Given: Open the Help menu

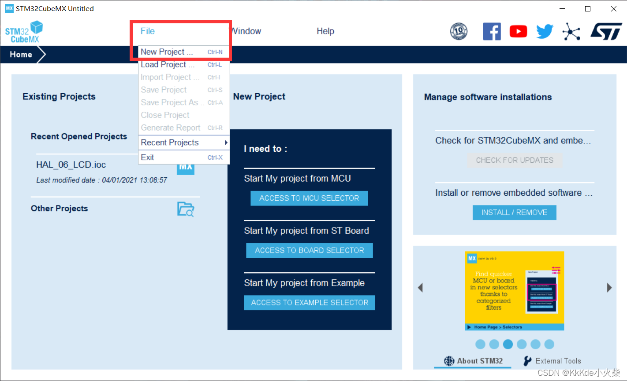Looking at the screenshot, I should point(325,31).
